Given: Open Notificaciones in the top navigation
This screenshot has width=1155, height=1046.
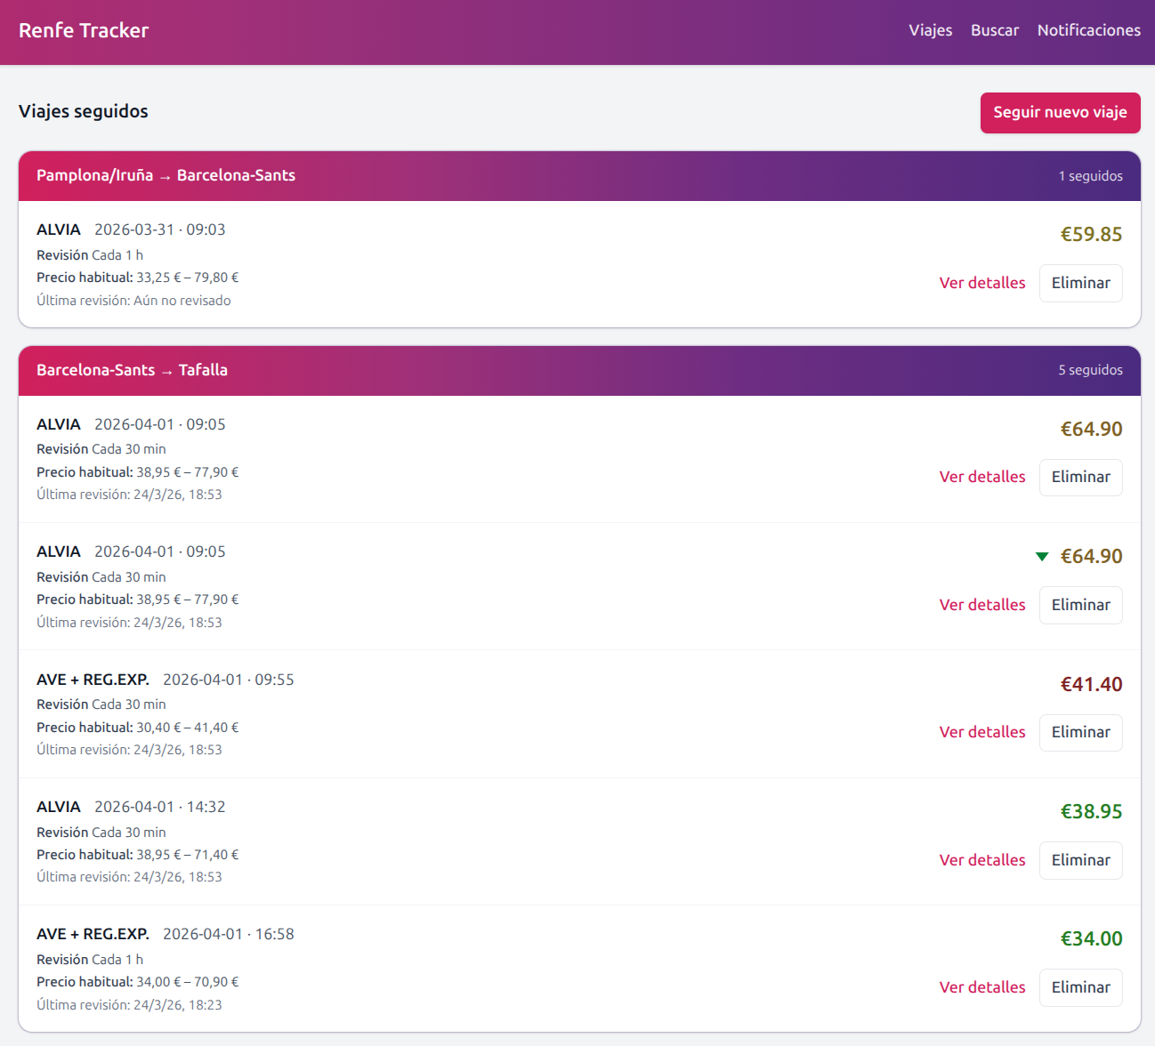Looking at the screenshot, I should pos(1088,30).
